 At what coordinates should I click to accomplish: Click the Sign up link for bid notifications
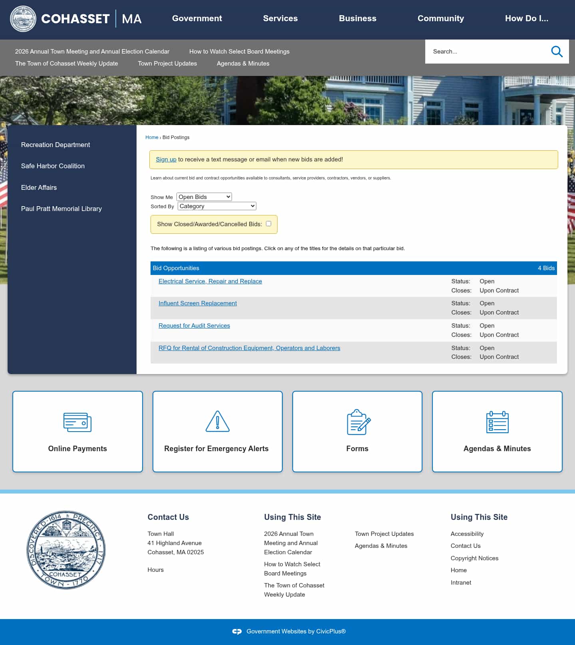(166, 159)
